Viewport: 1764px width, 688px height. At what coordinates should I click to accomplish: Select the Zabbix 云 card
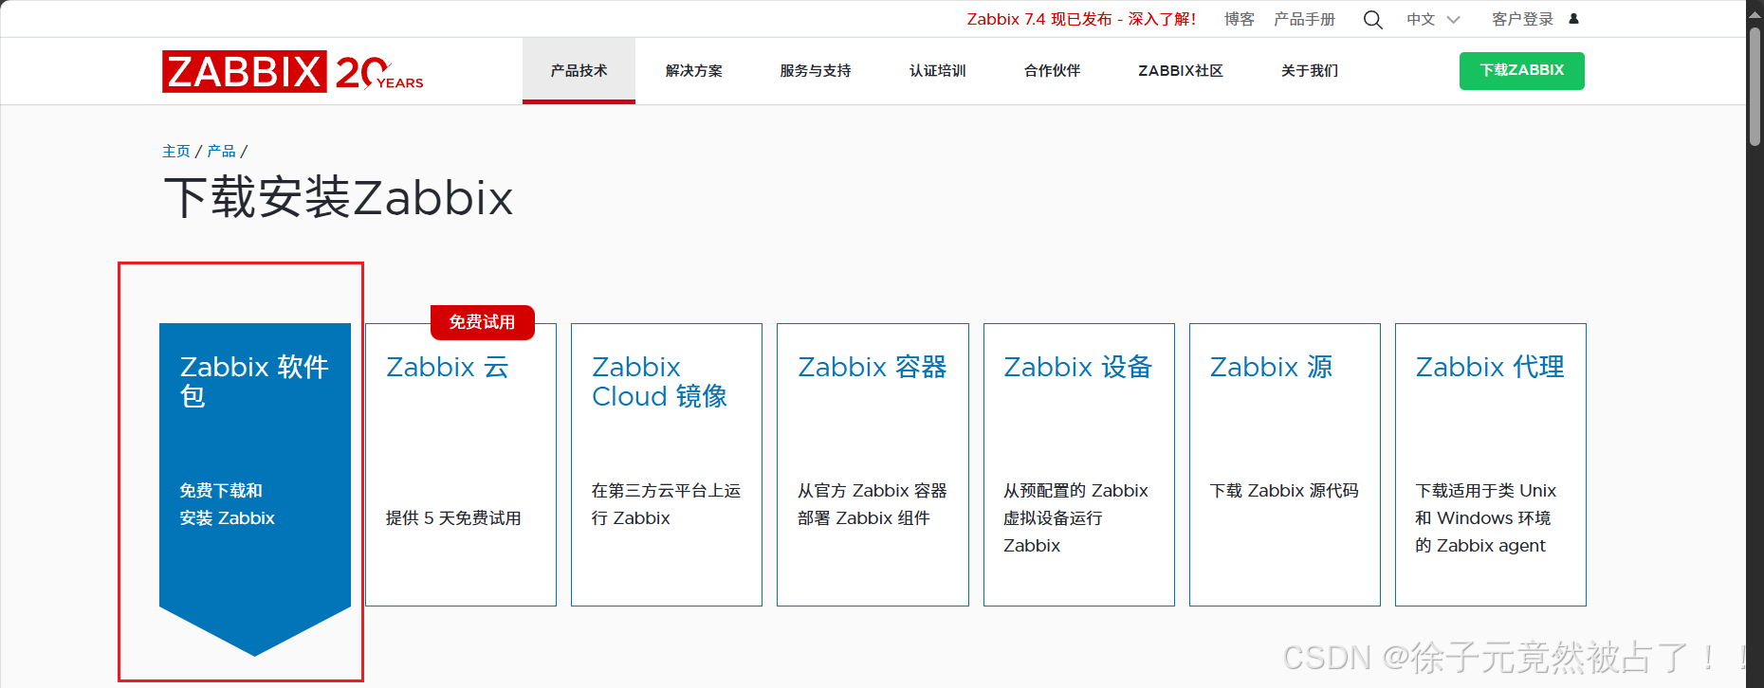[461, 464]
